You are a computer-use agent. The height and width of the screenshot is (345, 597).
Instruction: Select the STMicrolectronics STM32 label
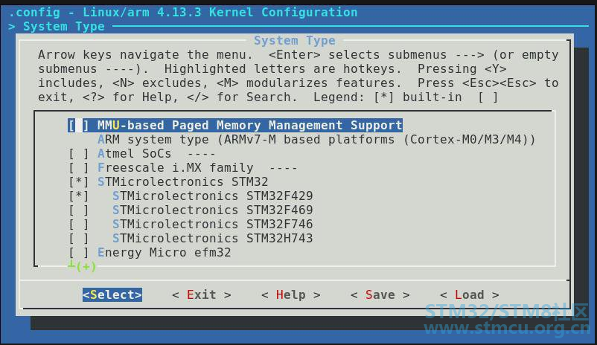[x=183, y=182]
